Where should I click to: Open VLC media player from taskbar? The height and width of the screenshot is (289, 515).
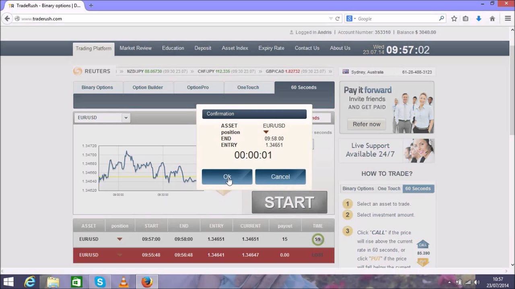coord(124,282)
